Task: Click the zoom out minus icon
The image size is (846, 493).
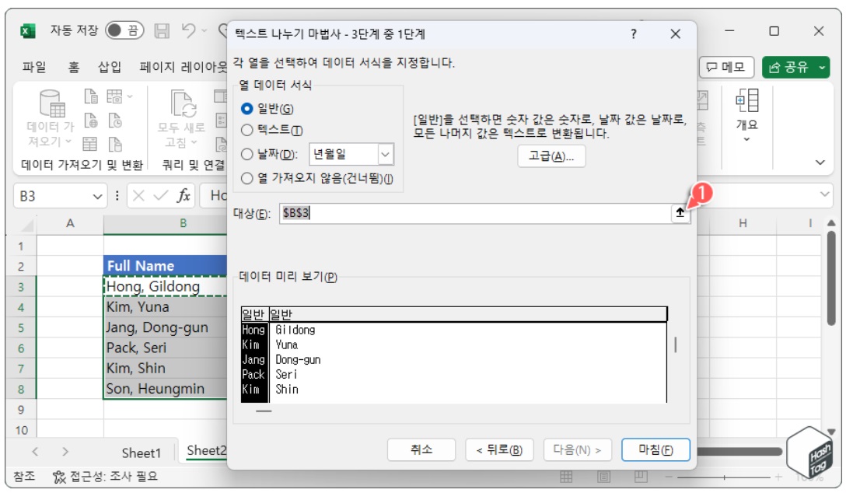Action: click(x=669, y=477)
